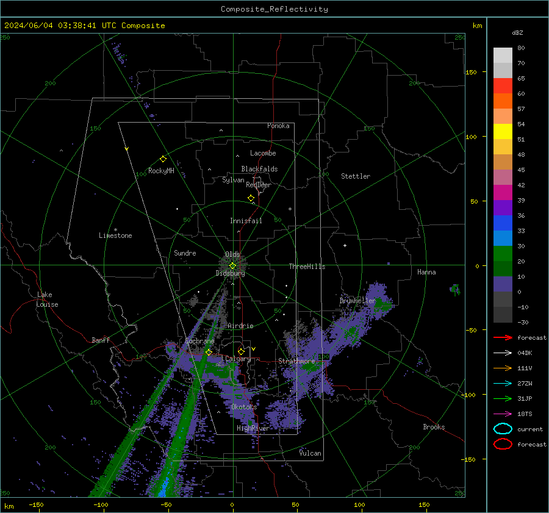Click the Lacombe town label

[x=263, y=153]
